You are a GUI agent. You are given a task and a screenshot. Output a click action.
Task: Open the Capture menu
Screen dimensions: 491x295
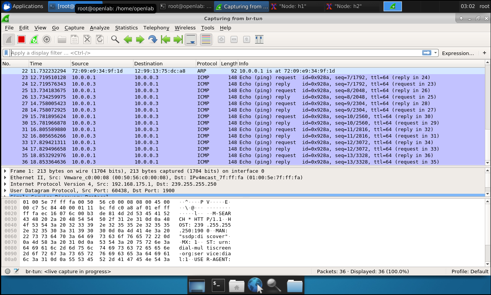74,28
